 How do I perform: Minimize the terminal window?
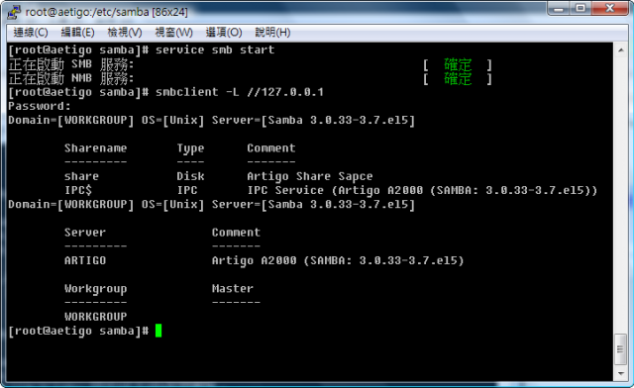tap(559, 8)
